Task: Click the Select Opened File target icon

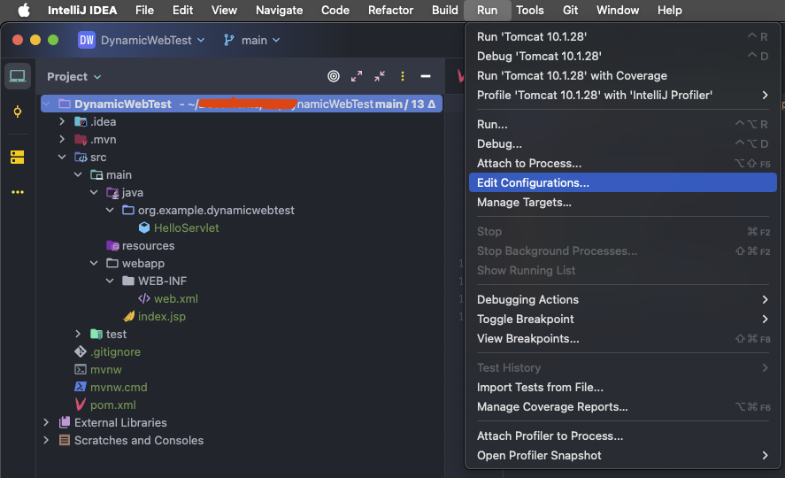Action: (x=334, y=76)
